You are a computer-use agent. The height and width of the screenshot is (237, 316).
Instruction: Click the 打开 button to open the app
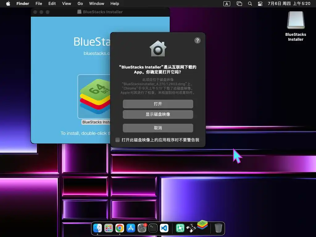[x=158, y=104]
